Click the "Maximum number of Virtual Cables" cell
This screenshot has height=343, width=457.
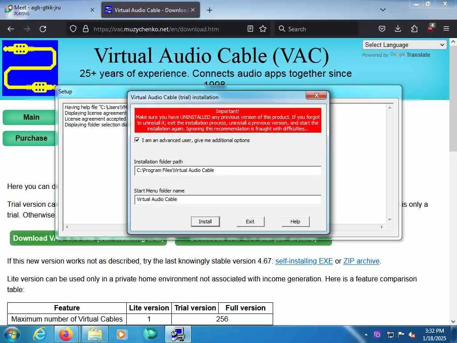coord(67,319)
